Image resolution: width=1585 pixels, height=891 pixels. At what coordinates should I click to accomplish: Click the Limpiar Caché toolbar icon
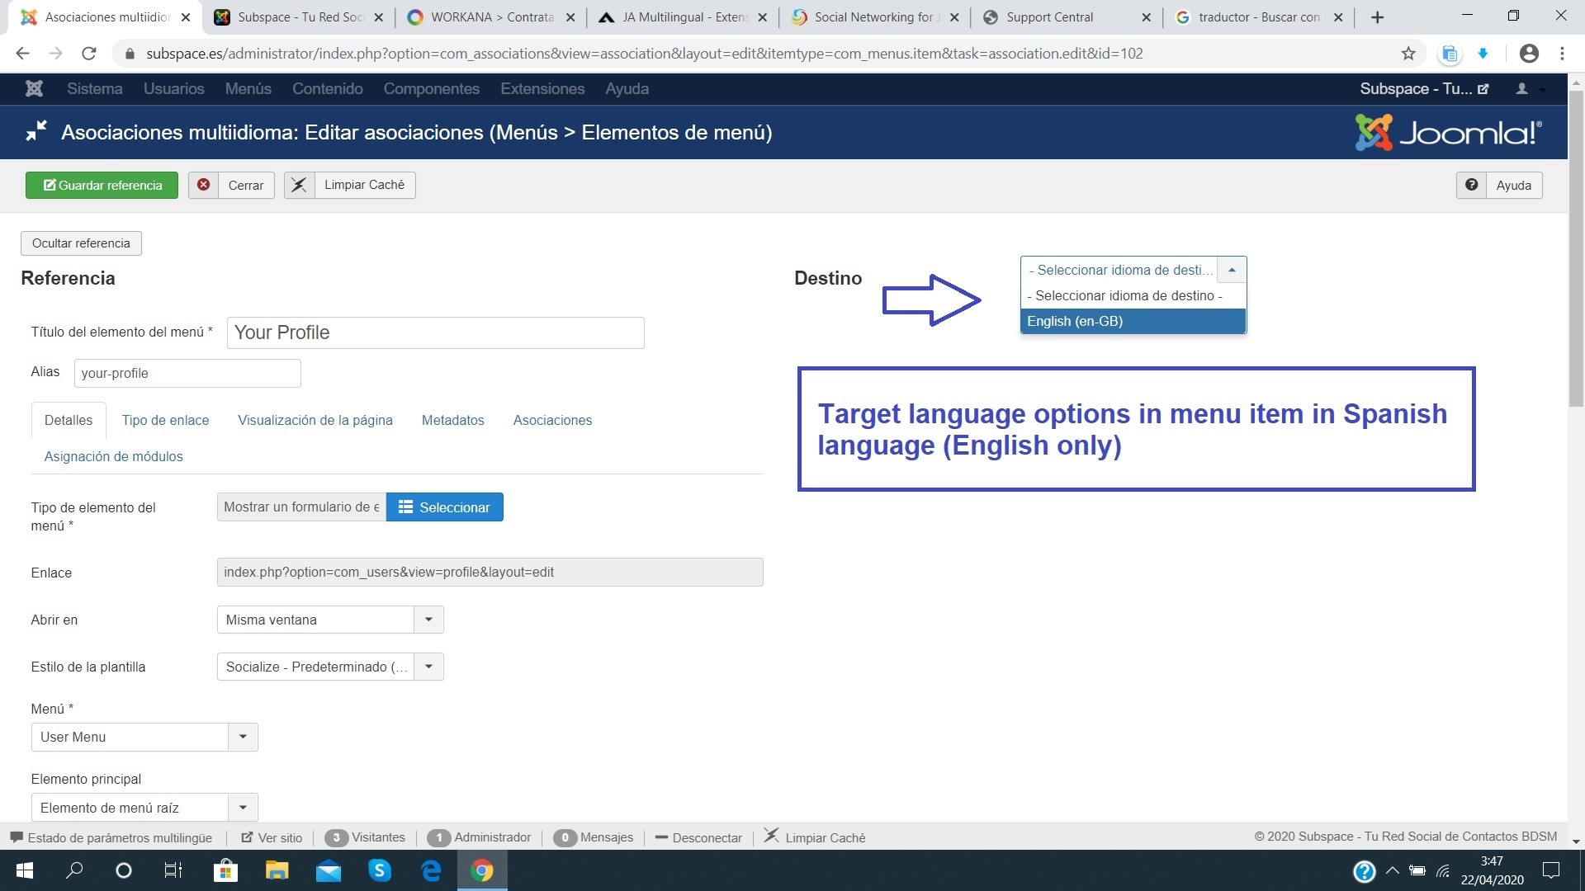[x=299, y=185]
